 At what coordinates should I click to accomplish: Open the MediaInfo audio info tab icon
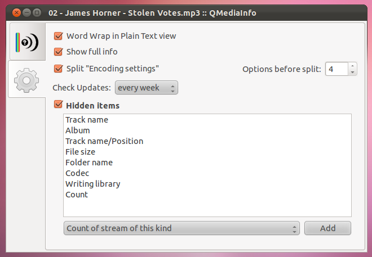pos(27,42)
